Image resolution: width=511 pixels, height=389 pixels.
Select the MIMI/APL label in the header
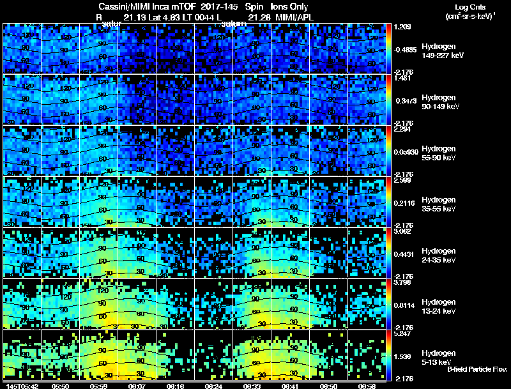point(294,17)
